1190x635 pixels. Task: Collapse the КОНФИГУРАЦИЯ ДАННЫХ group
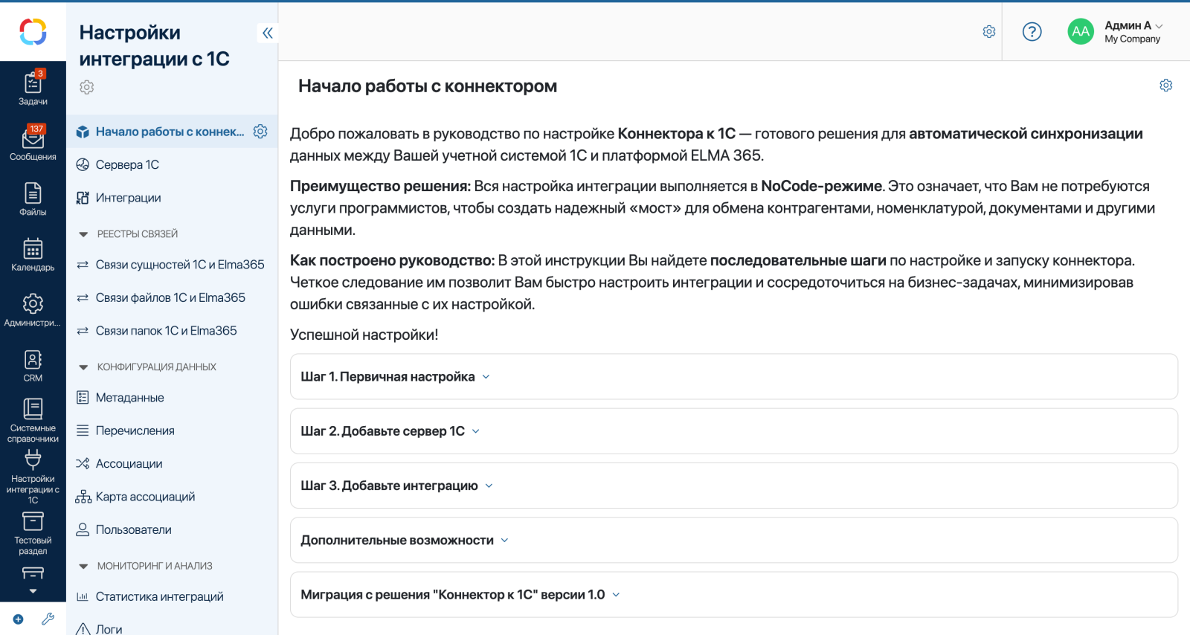(x=83, y=367)
